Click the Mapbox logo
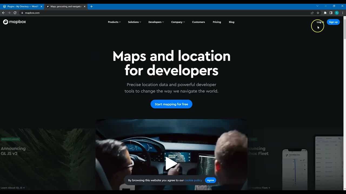Viewport: 346px width, 194px height. (15, 22)
